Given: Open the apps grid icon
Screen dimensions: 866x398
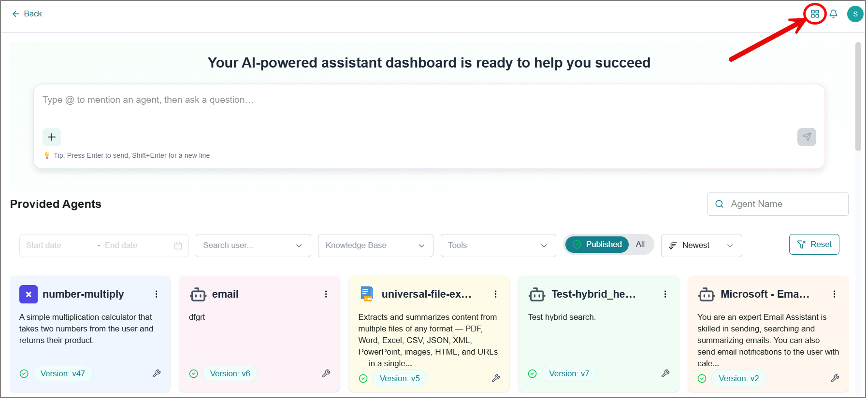Looking at the screenshot, I should [815, 14].
